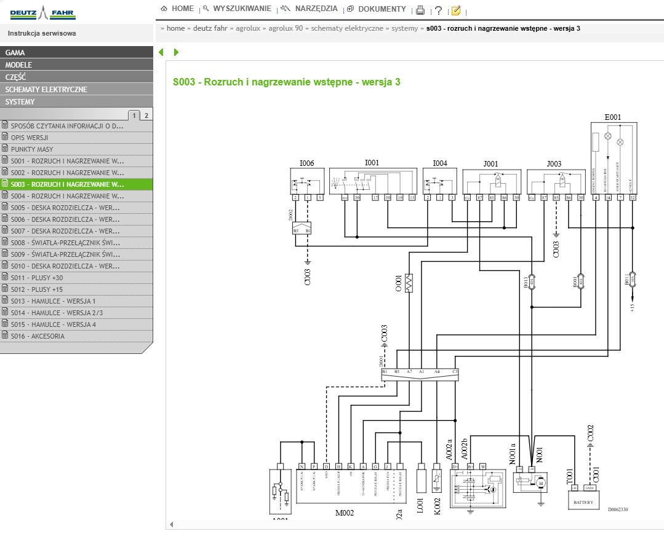Viewport: 664px width, 534px height.
Task: Open 'S015 - HAMULCE - WERSJA 4' item
Action: pyautogui.click(x=76, y=324)
